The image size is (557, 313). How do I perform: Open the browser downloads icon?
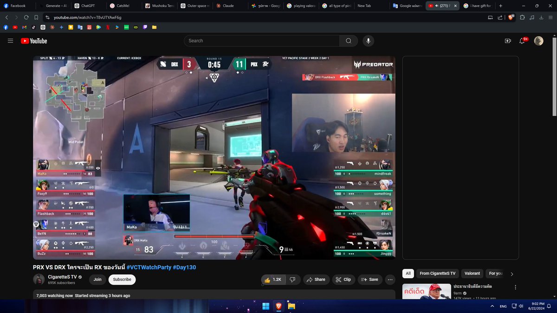click(x=542, y=17)
